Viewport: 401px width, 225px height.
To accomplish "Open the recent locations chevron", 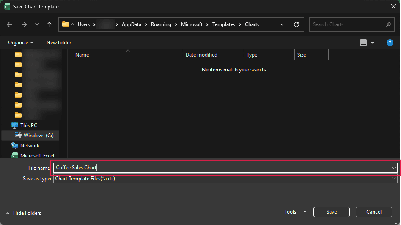I will point(37,24).
